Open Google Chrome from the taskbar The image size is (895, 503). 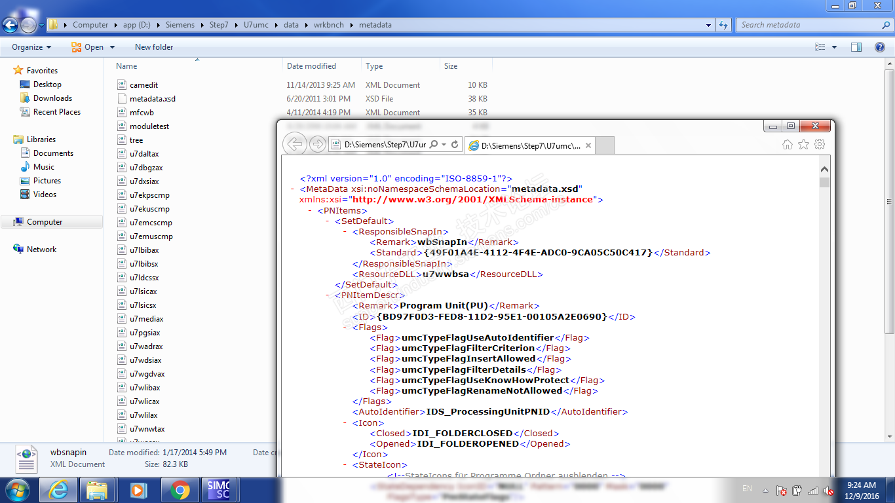pos(180,490)
